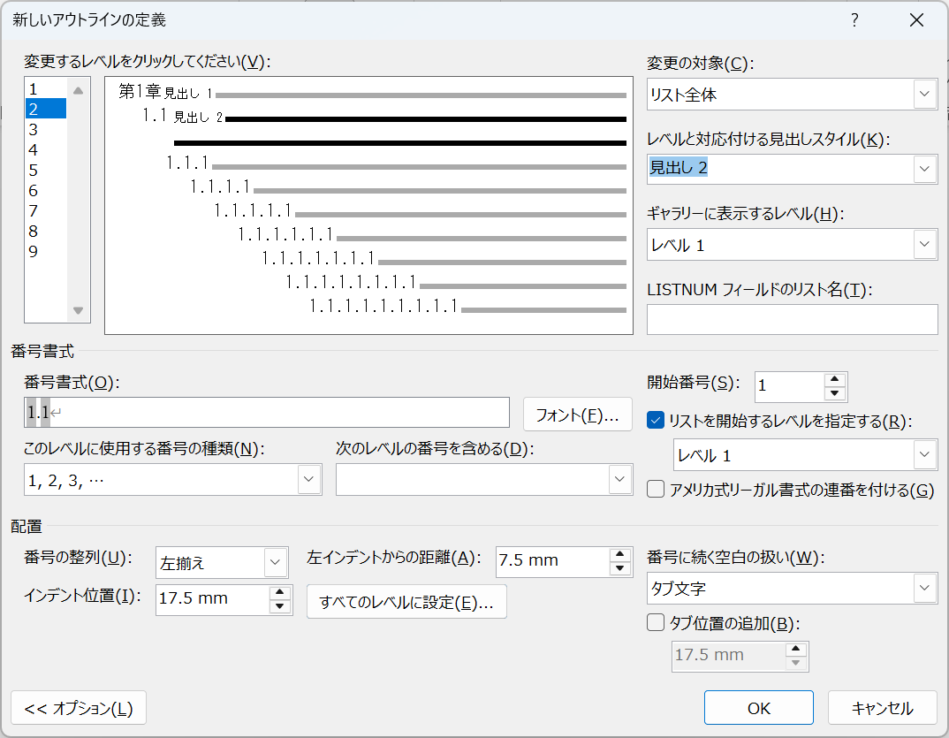Open the 変更の対象 combo box
This screenshot has height=738, width=949.
924,94
